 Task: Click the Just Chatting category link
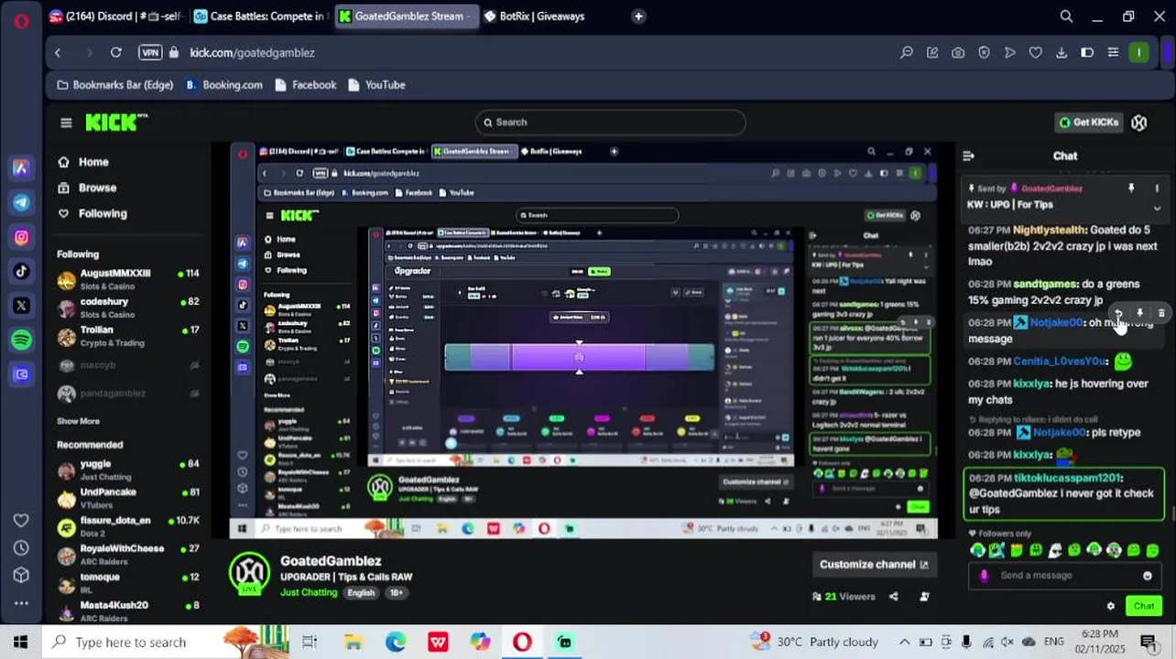tap(309, 593)
